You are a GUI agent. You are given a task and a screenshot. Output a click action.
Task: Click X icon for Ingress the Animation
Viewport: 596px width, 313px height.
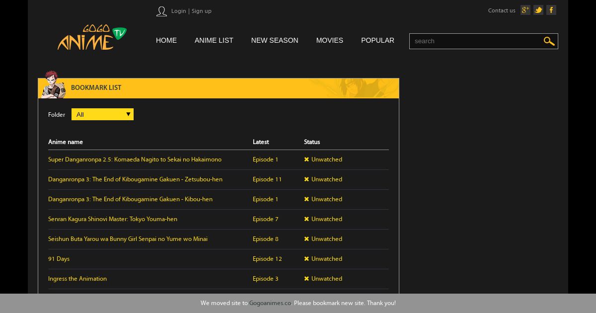(306, 279)
